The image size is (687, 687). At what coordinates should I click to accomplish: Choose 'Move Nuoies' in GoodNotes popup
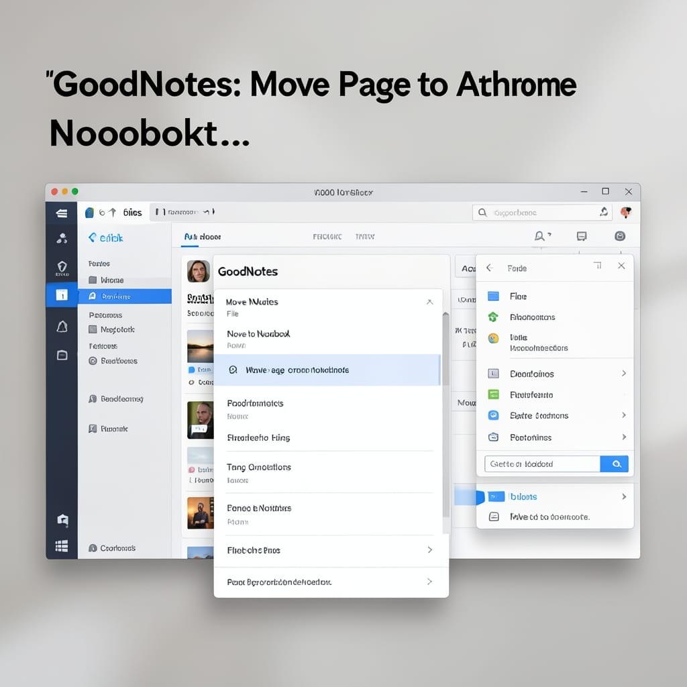pos(252,302)
